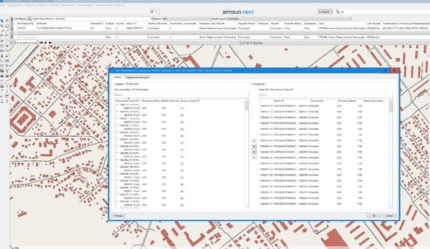Image resolution: width=430 pixels, height=249 pixels.
Task: Switch to the first (main) tab in dialog
Action: pos(118,78)
